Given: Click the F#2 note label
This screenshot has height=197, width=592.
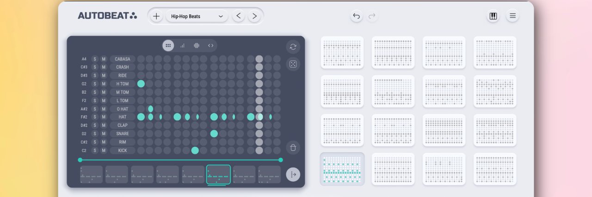Looking at the screenshot, I should click(x=84, y=117).
